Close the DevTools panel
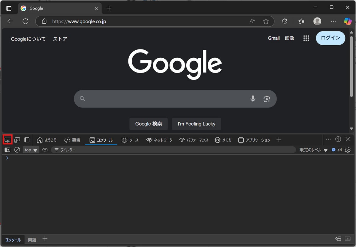Image resolution: width=356 pixels, height=247 pixels. coord(348,139)
